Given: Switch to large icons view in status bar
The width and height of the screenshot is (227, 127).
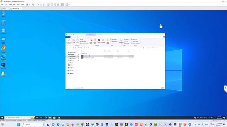Looking at the screenshot, I should click(x=164, y=88).
